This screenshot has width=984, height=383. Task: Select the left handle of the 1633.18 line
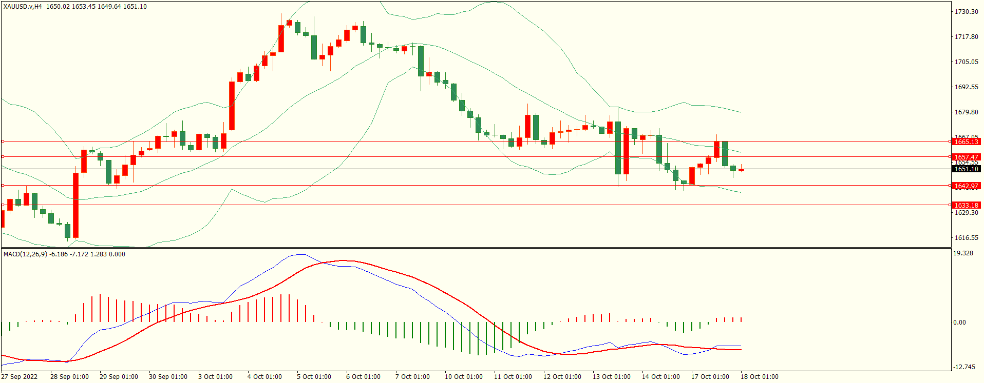(x=3, y=205)
